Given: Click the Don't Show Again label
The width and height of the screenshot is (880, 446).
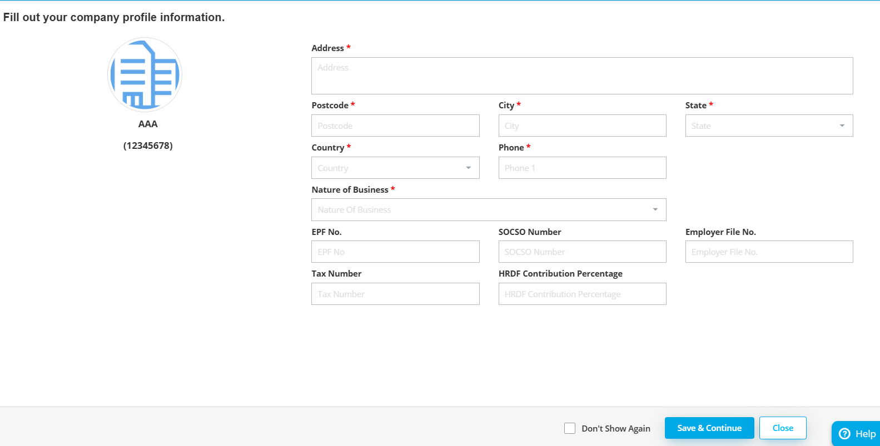Looking at the screenshot, I should tap(616, 428).
